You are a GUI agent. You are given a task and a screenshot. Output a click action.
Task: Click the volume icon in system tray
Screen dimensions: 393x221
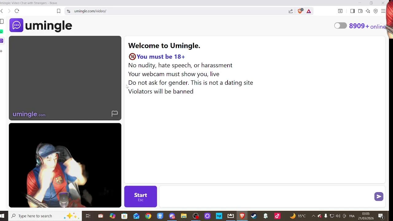coord(338,216)
